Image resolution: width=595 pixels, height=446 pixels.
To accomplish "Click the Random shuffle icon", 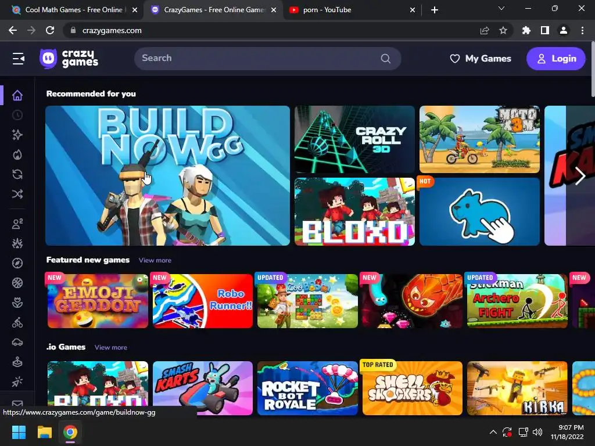I will (17, 194).
